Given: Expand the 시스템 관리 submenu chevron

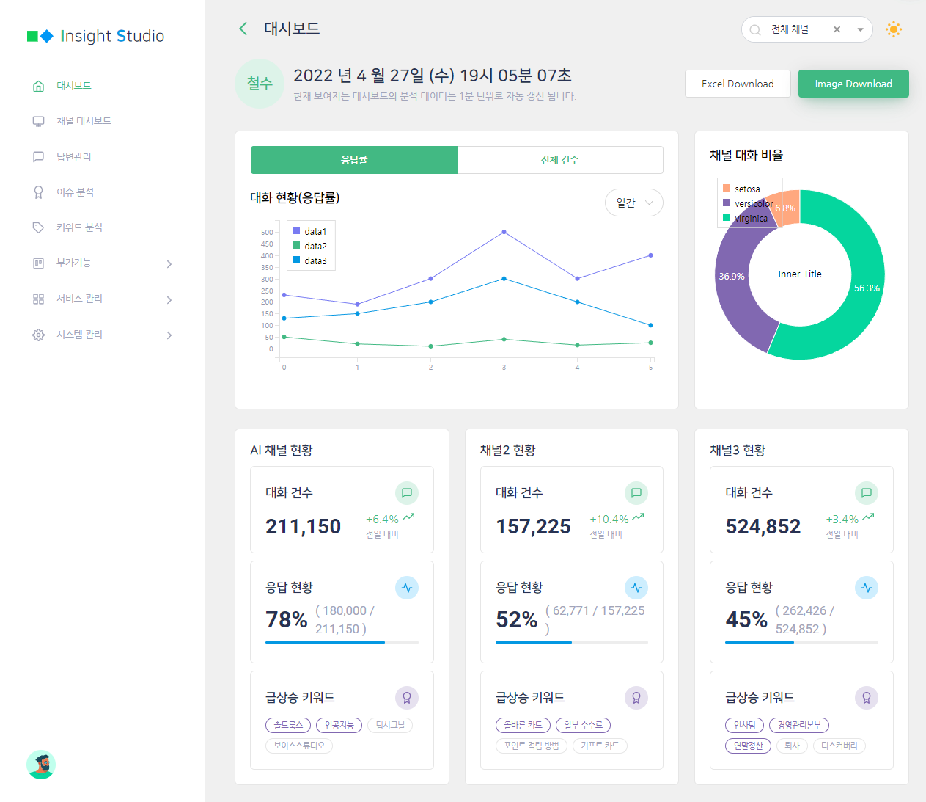Looking at the screenshot, I should 169,335.
